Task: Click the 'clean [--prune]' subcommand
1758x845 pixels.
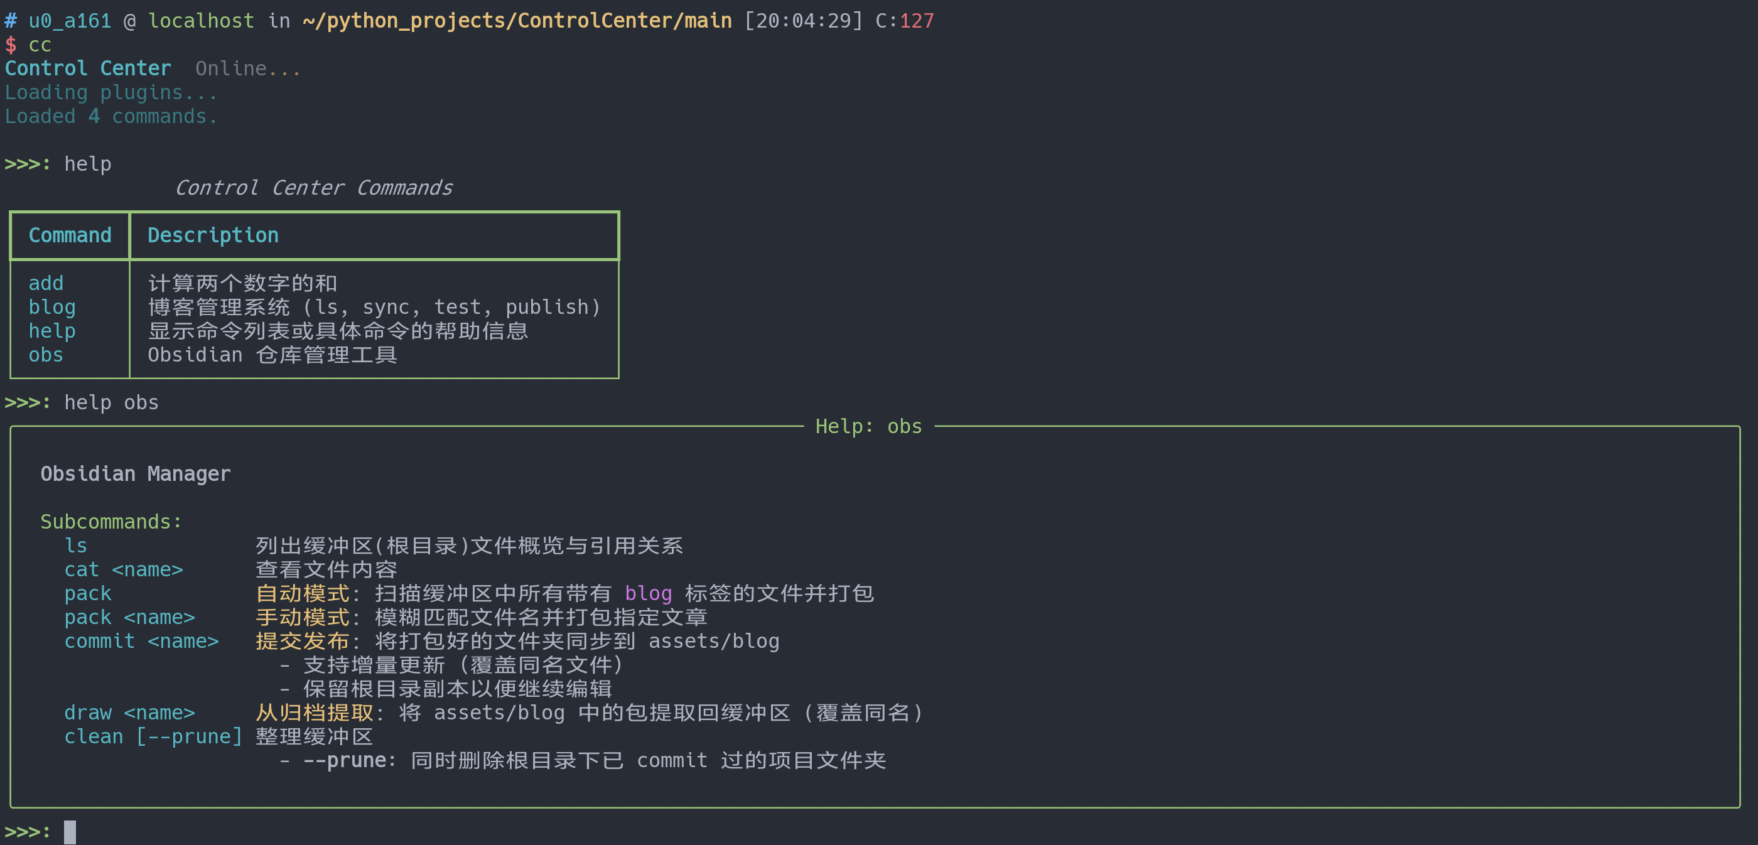Action: [x=153, y=737]
